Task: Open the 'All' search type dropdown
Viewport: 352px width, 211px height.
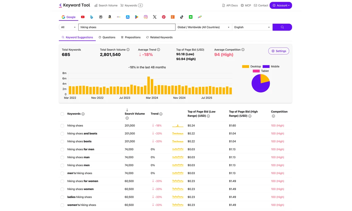Action: [x=68, y=27]
